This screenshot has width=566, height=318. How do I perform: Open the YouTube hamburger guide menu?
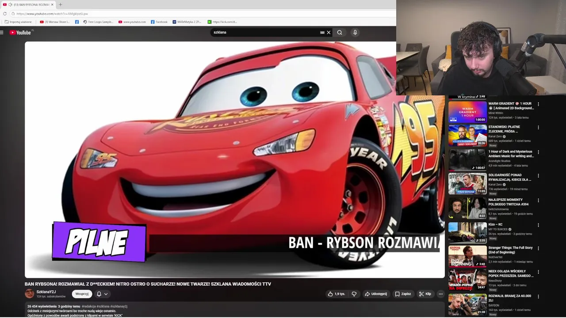tap(2, 32)
